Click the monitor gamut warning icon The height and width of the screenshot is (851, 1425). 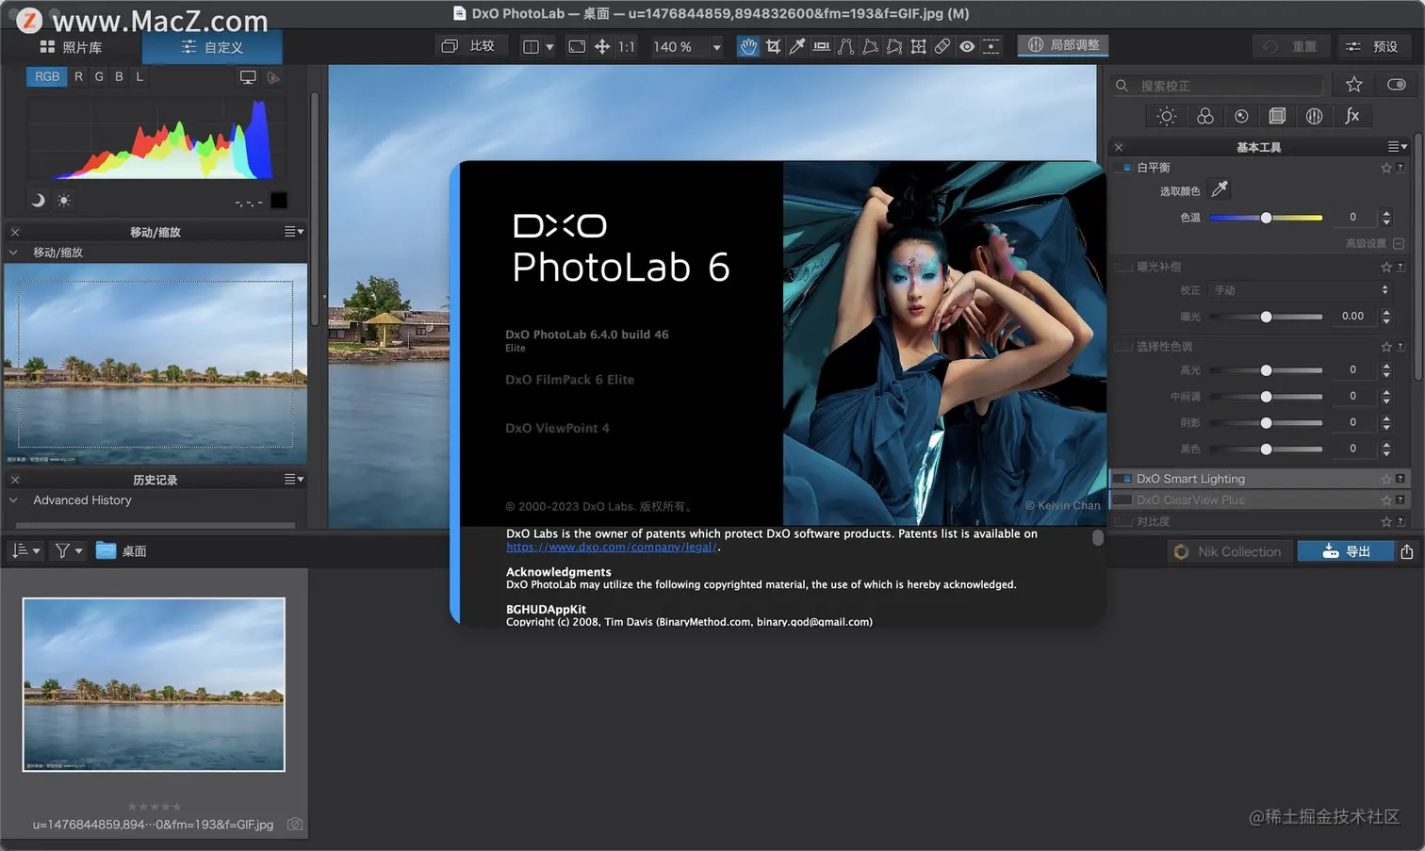248,77
